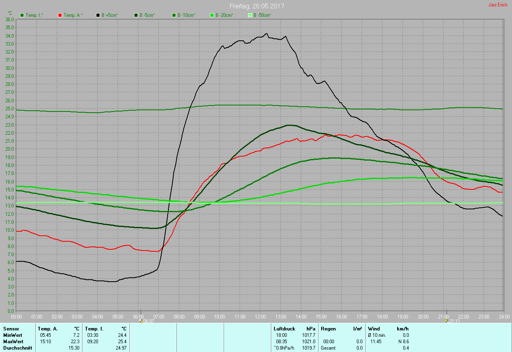Click the Sensor header in statistics table
Viewport: 512px width, 352px height.
coord(11,329)
